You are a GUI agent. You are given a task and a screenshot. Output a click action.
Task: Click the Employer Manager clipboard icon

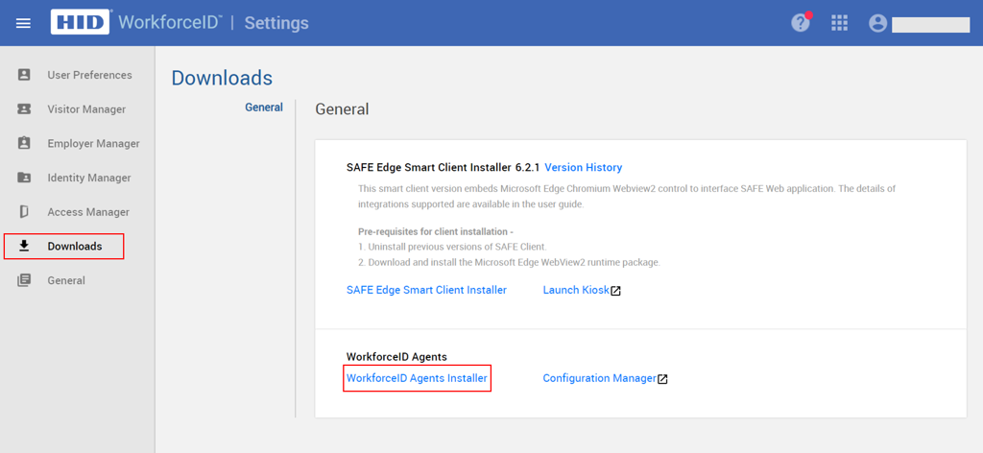click(x=24, y=143)
